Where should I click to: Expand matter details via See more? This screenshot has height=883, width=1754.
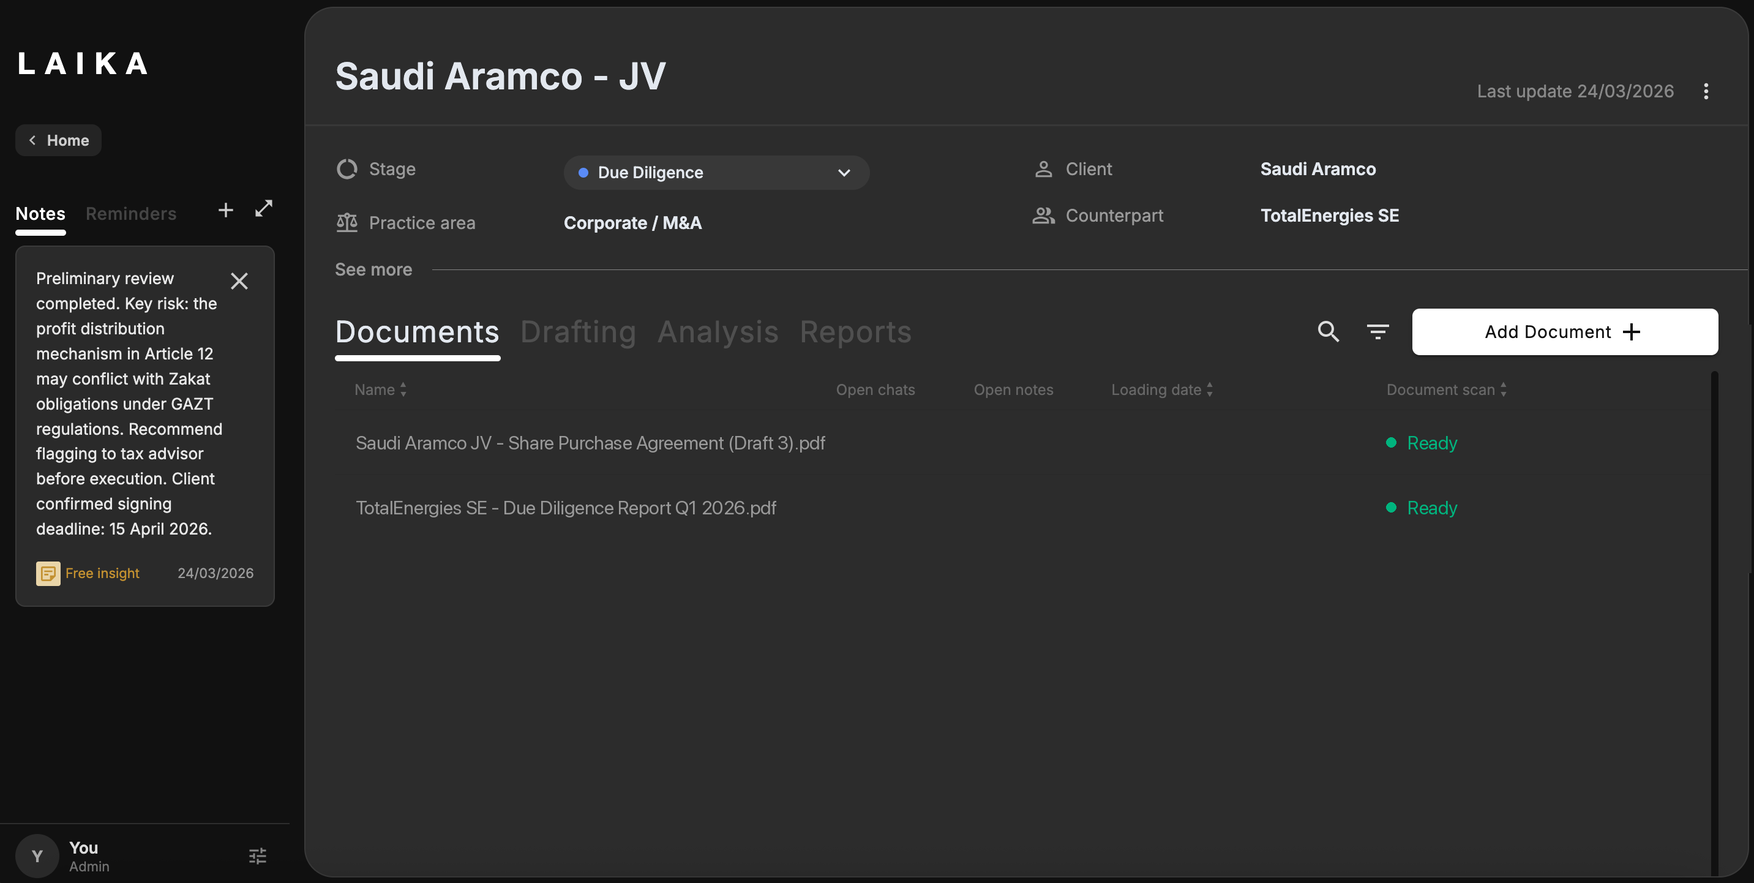tap(373, 269)
